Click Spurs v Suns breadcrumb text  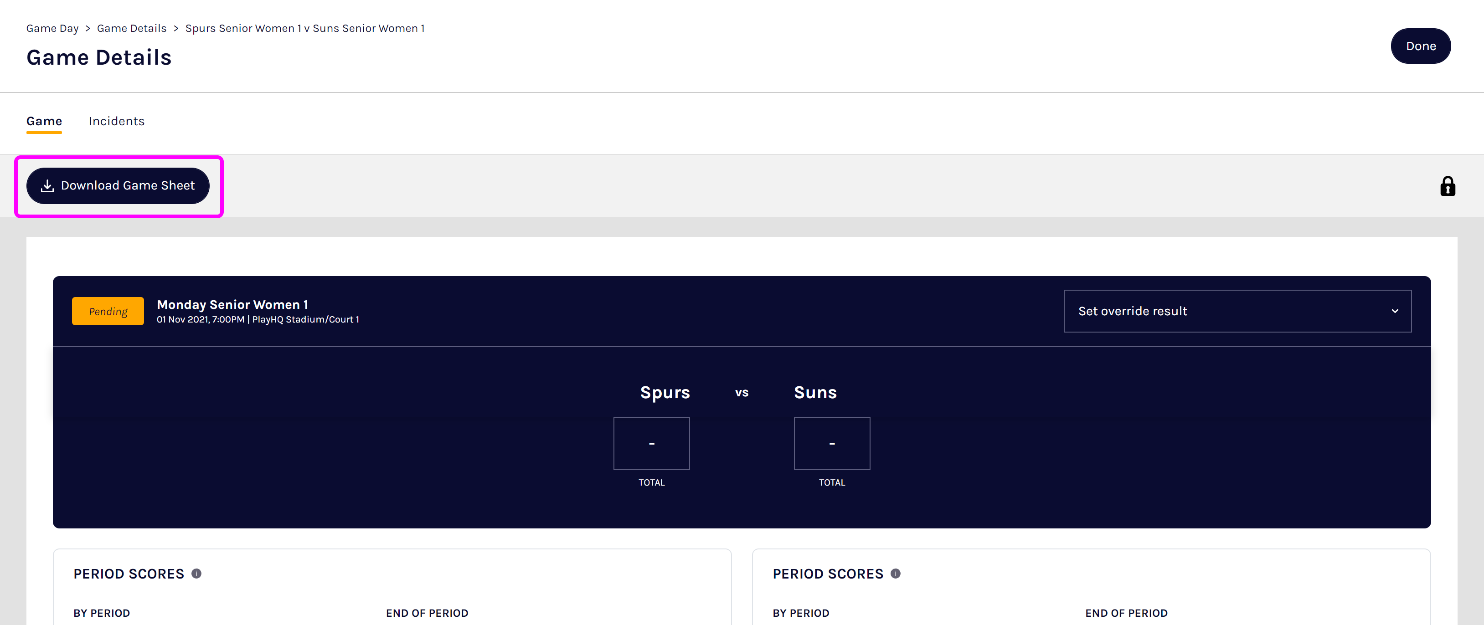click(305, 28)
